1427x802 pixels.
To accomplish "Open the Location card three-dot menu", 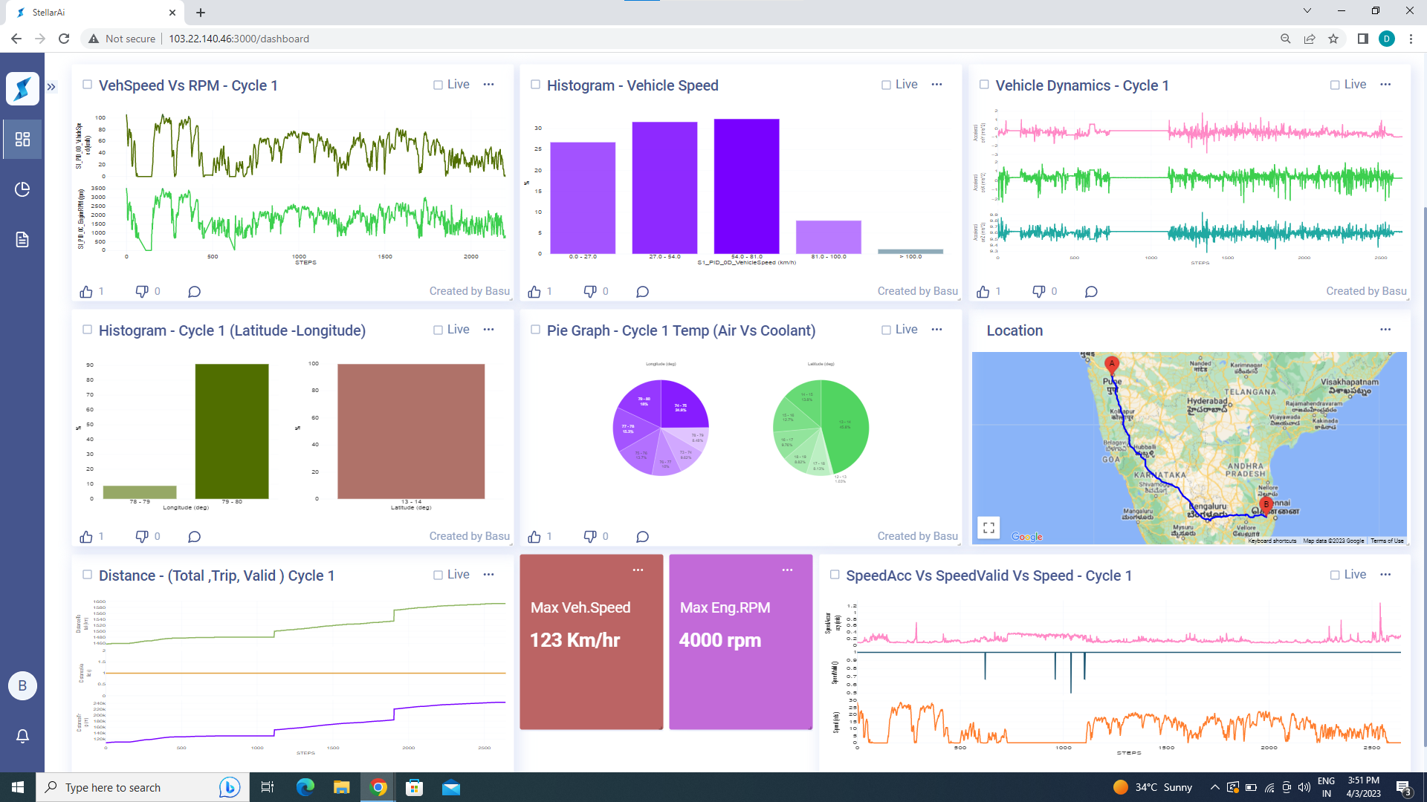I will click(x=1385, y=330).
